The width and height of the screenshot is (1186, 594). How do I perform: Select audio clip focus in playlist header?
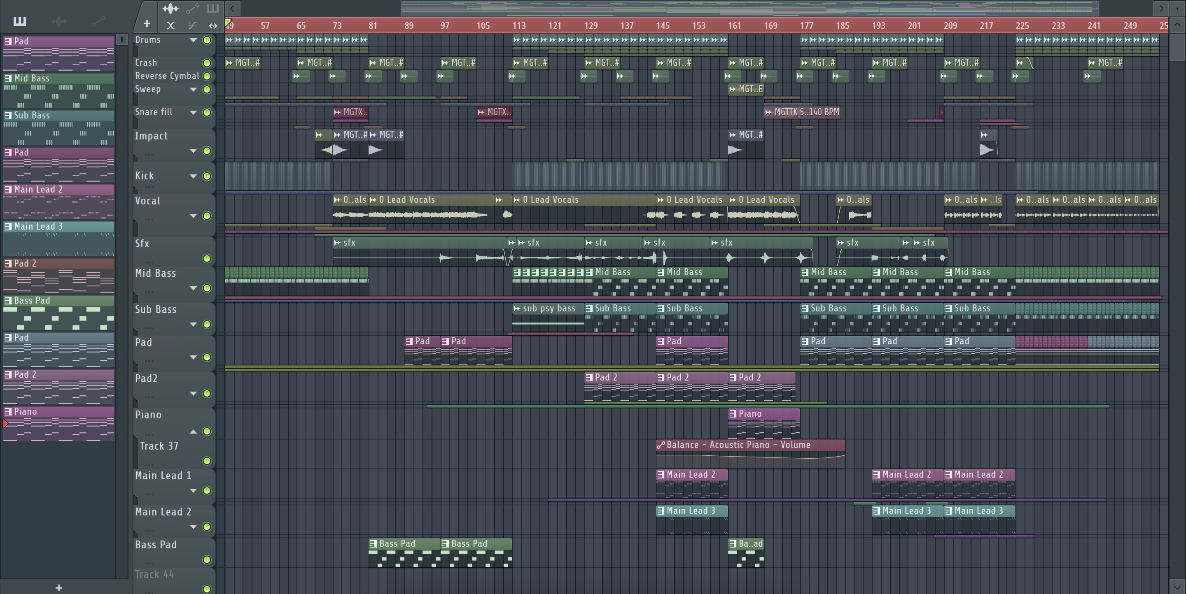170,8
